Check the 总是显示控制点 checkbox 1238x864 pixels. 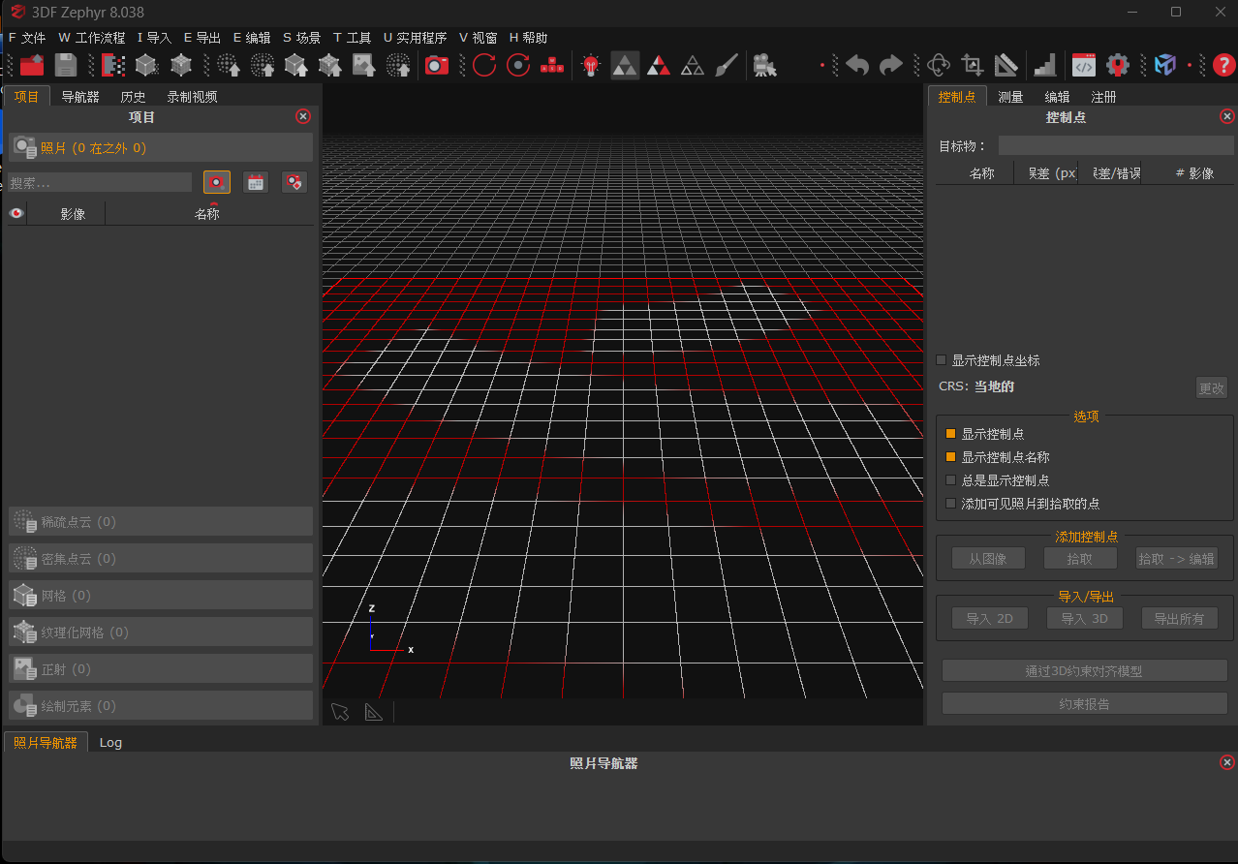coord(951,480)
